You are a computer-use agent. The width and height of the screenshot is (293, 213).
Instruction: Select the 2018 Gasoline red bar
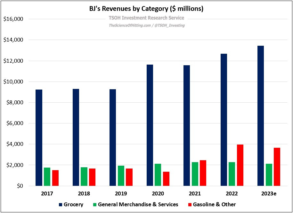click(92, 177)
